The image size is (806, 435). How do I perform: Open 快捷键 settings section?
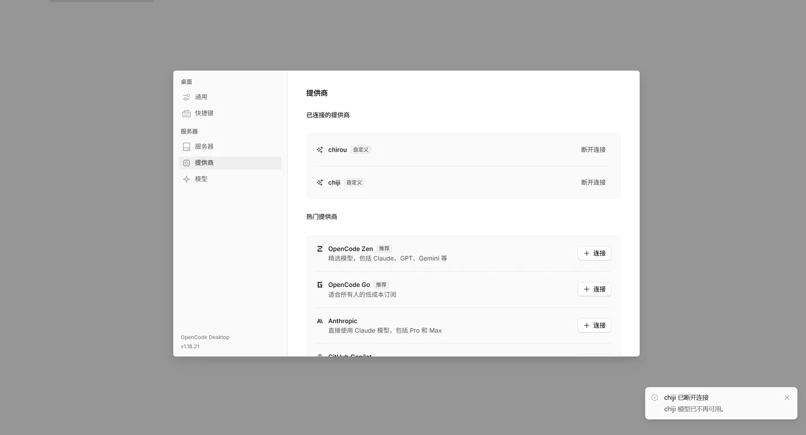pos(230,114)
